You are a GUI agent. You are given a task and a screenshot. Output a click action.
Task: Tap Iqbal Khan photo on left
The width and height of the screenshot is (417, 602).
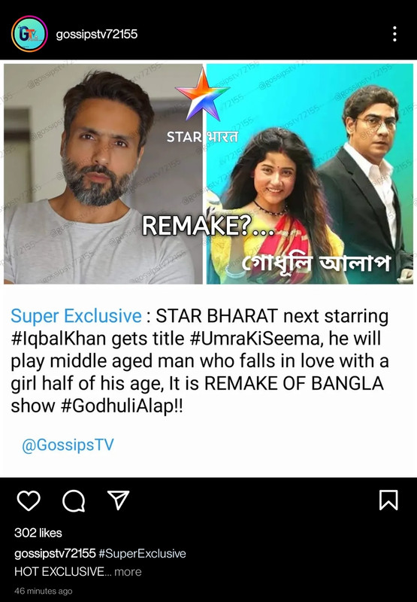103,174
